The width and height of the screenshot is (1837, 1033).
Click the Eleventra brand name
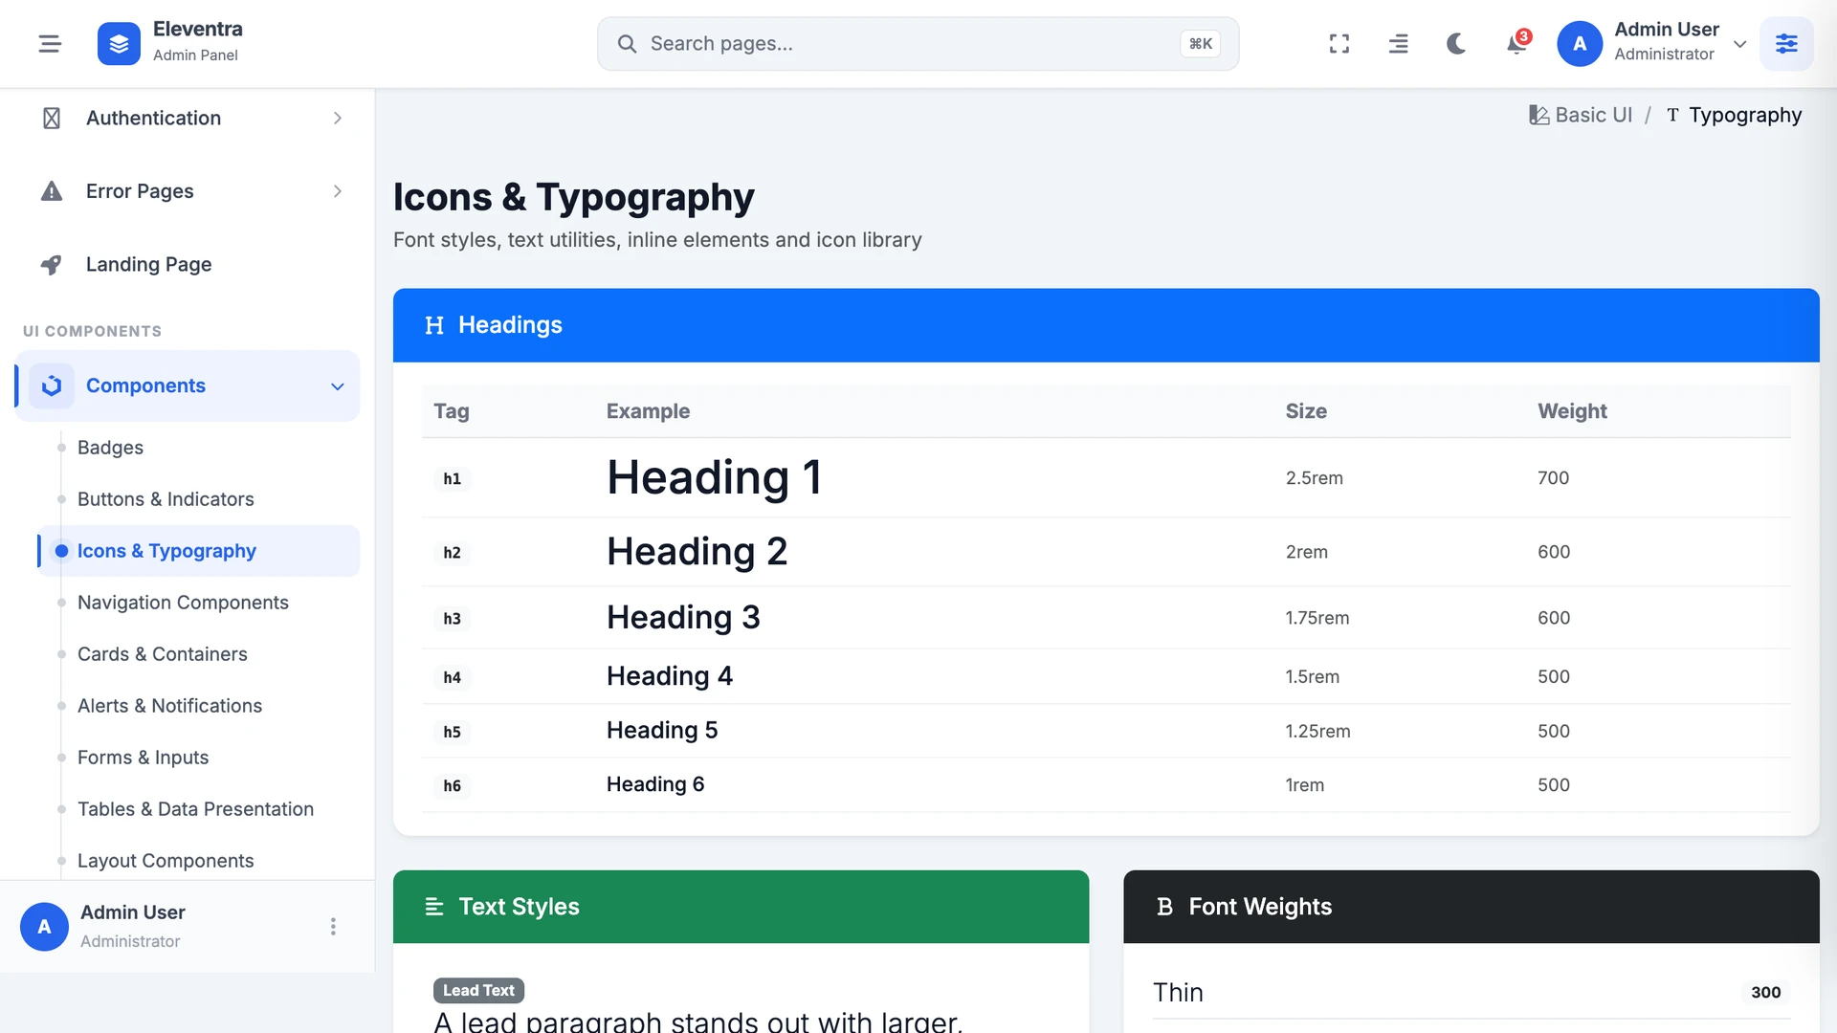tap(198, 29)
